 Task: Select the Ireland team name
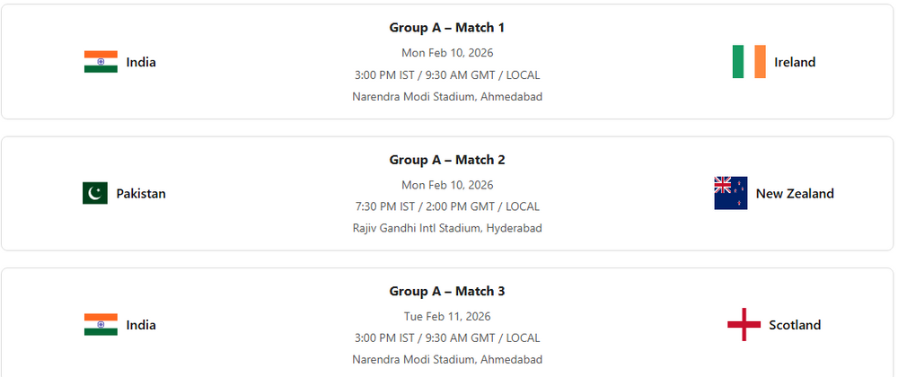[x=795, y=62]
